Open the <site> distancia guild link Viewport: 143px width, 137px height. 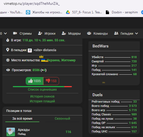pyautogui.click(x=45, y=50)
